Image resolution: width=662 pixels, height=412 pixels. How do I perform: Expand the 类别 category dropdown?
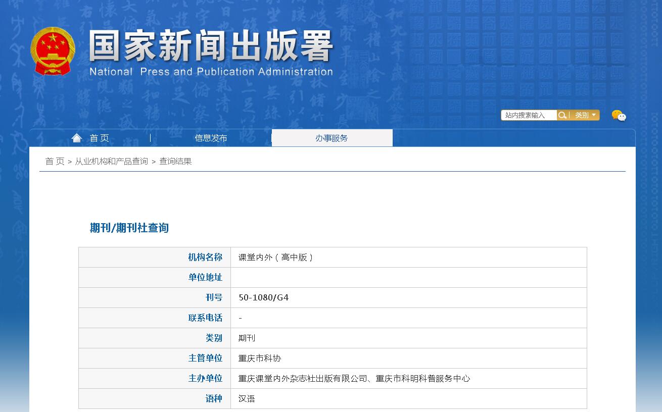[x=585, y=115]
